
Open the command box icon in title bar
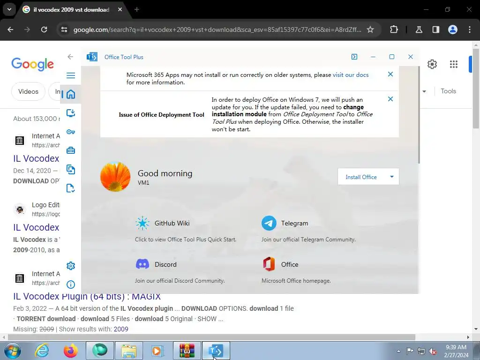coord(354,57)
